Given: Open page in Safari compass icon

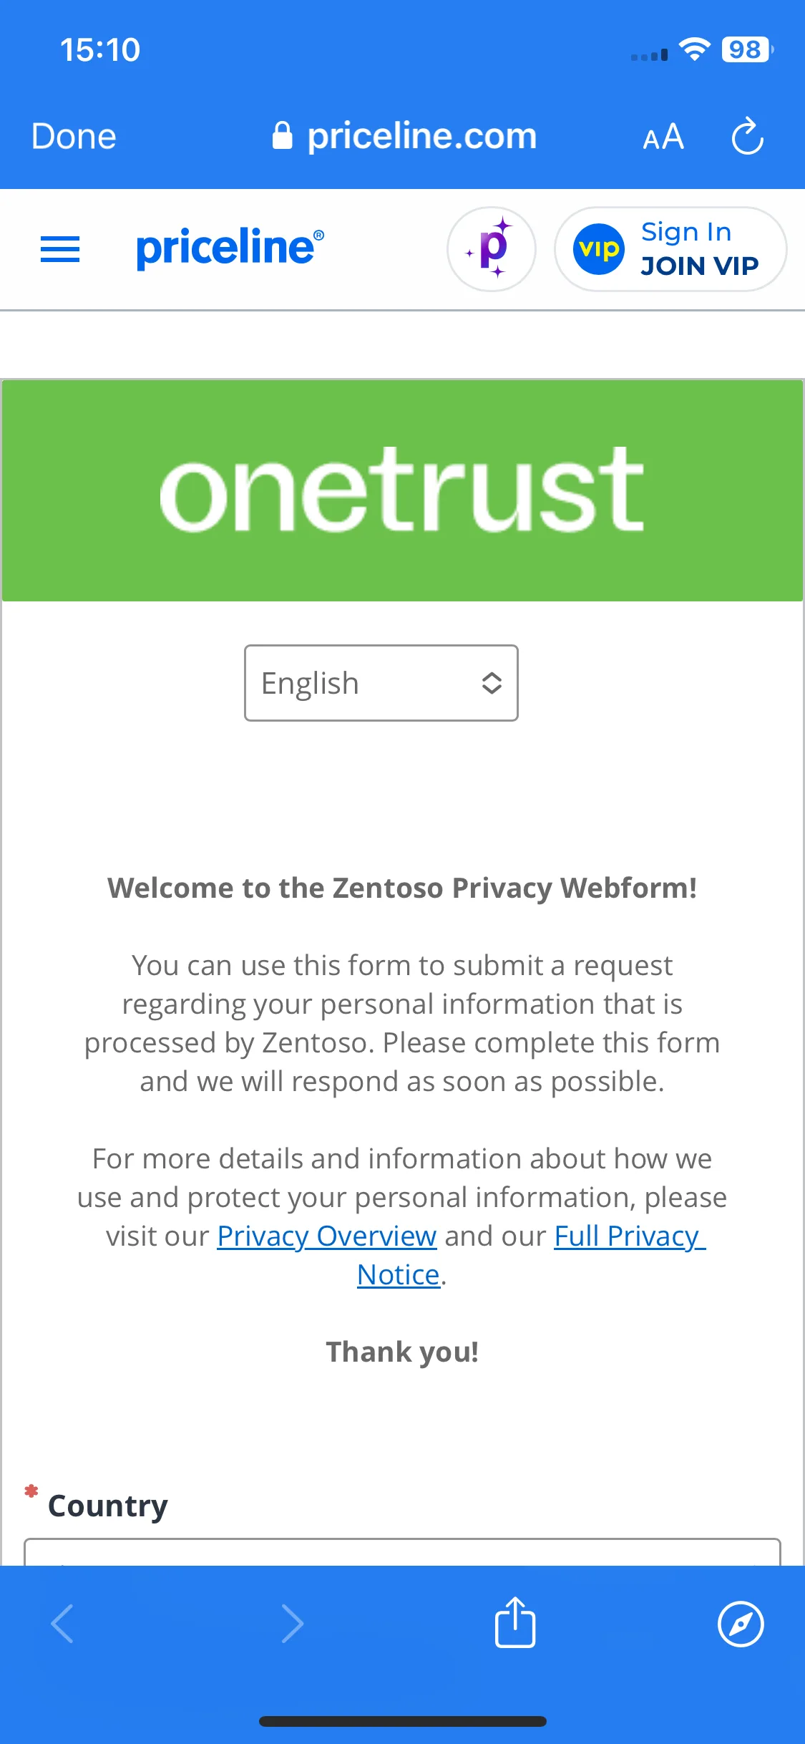Looking at the screenshot, I should click(741, 1624).
